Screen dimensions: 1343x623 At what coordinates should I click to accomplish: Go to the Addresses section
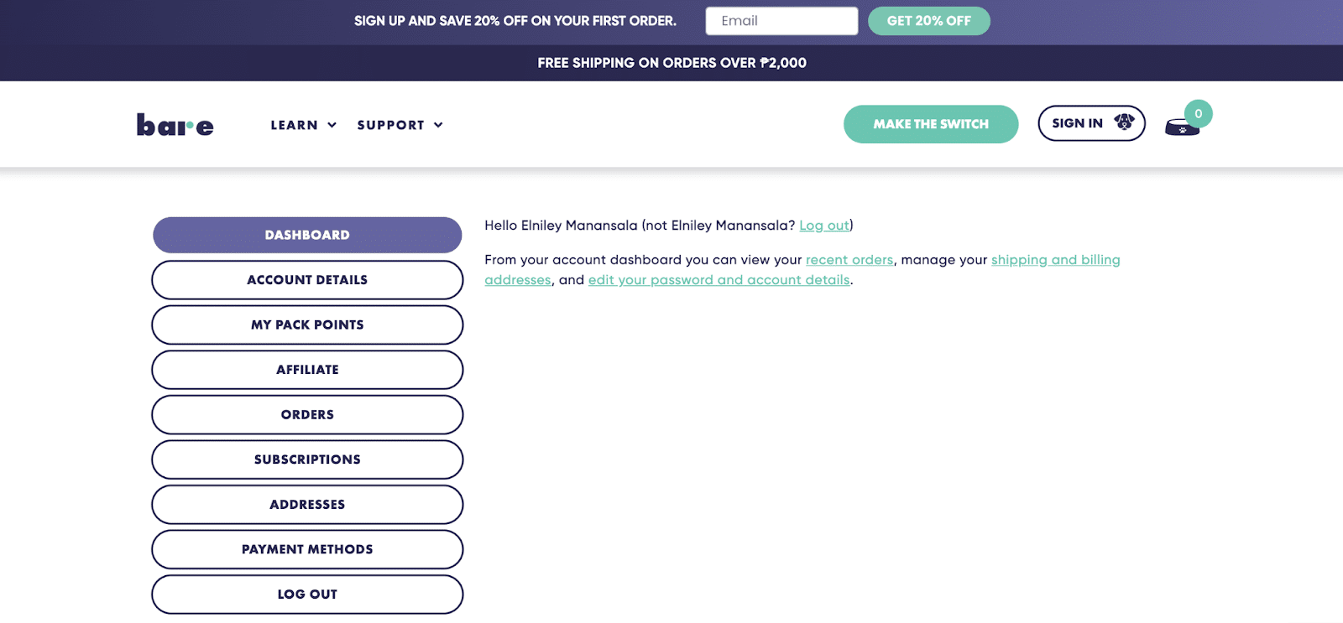(307, 505)
